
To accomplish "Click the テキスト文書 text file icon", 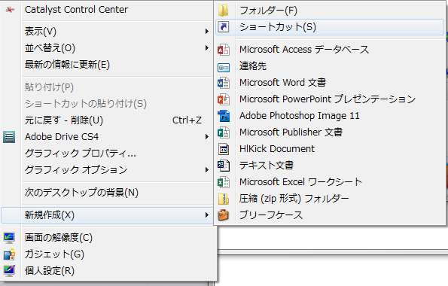I will pyautogui.click(x=224, y=166).
